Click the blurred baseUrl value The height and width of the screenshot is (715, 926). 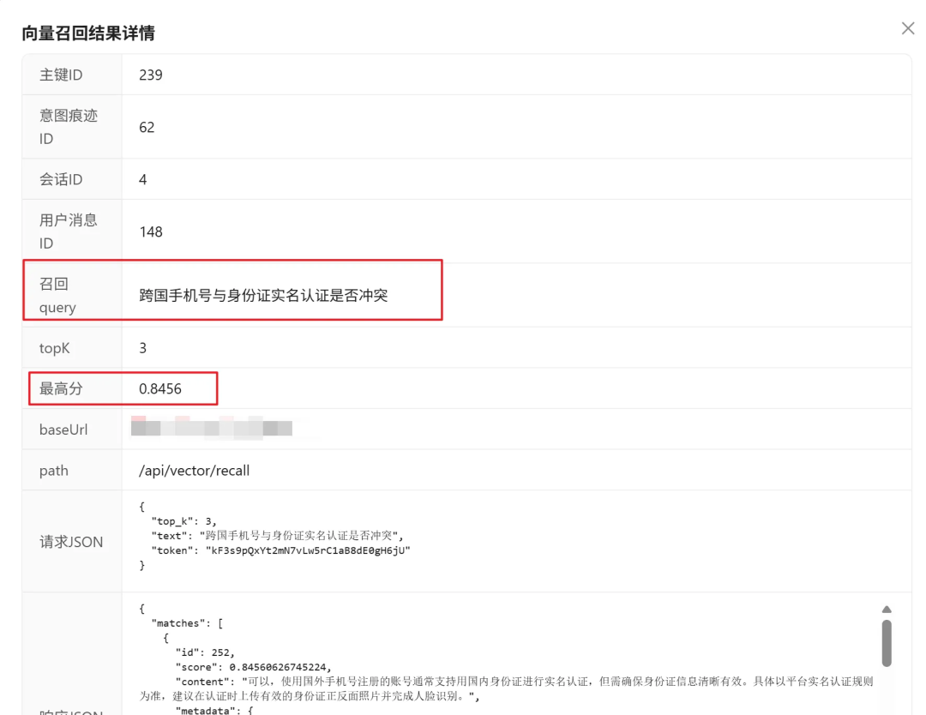coord(212,428)
